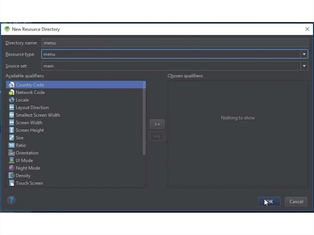Click the Screen Height icon
Viewport: 314px width, 235px height.
[x=11, y=130]
